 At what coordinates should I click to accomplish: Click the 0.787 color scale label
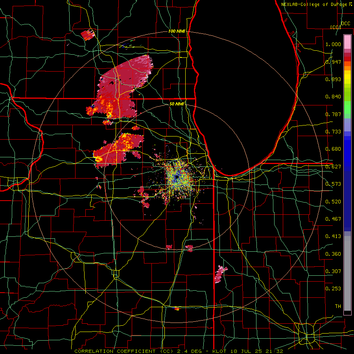tap(333, 114)
